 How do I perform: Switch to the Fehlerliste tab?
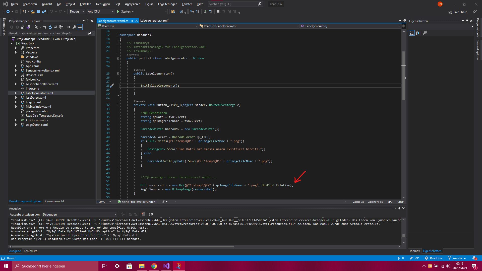(30, 251)
